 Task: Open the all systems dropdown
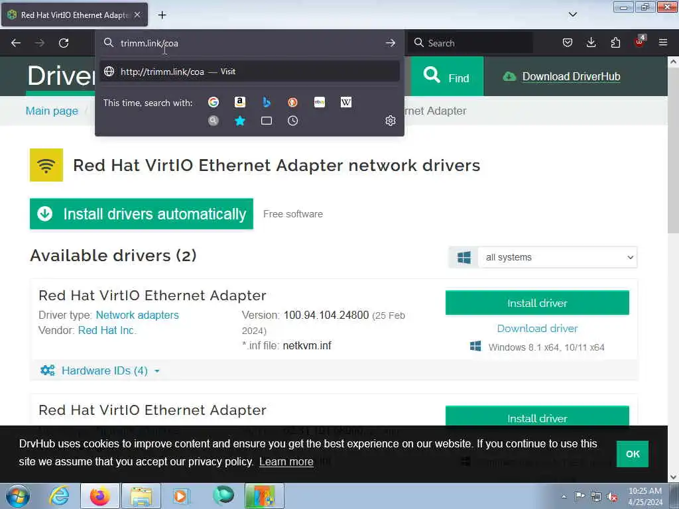[557, 257]
